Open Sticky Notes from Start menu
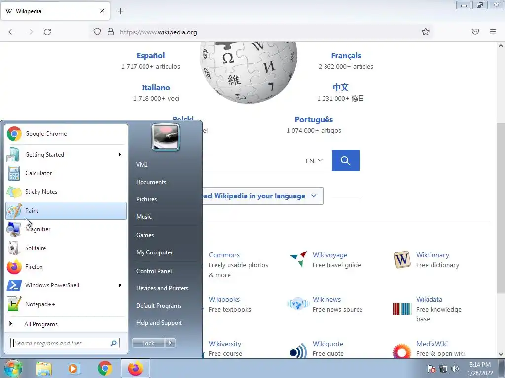This screenshot has height=378, width=505. coord(66,191)
